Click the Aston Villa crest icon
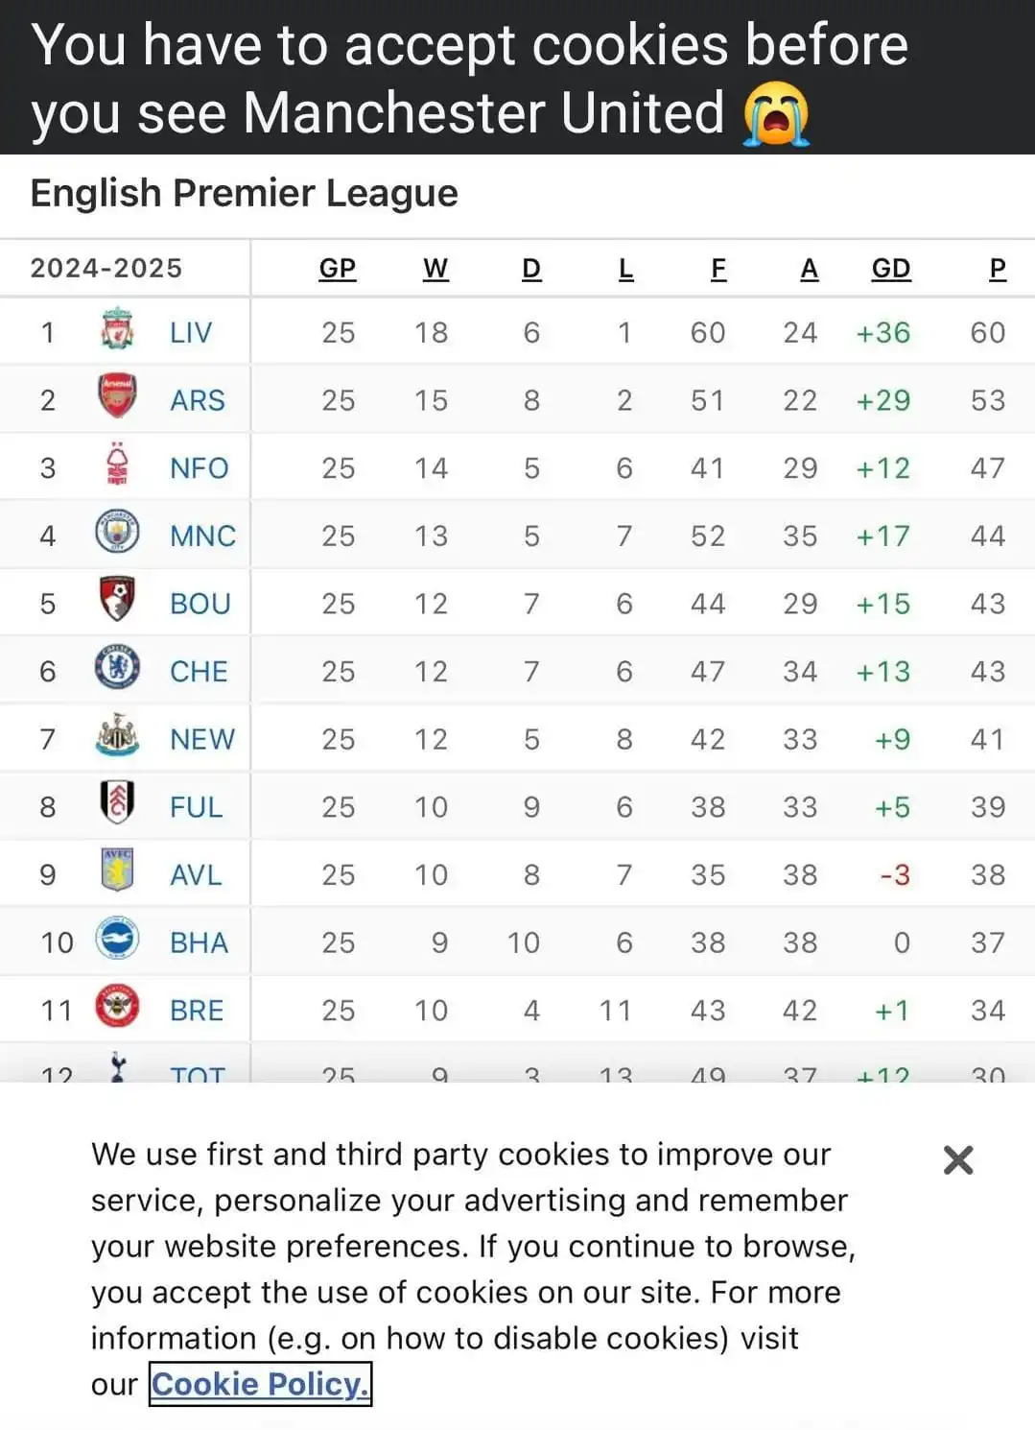Viewport: 1035px width, 1430px height. (x=117, y=871)
